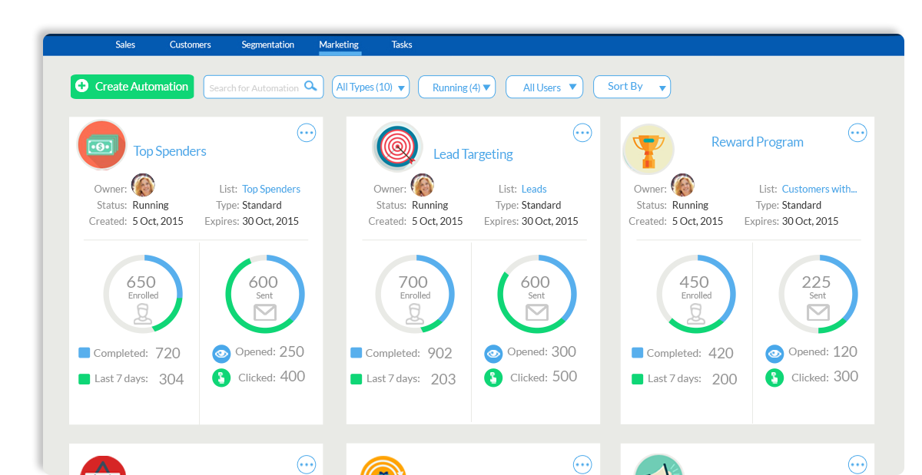Follow the Top Spenders list link beside List:

(x=271, y=189)
